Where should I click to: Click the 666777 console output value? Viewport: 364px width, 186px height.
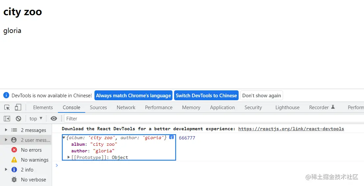(187, 138)
